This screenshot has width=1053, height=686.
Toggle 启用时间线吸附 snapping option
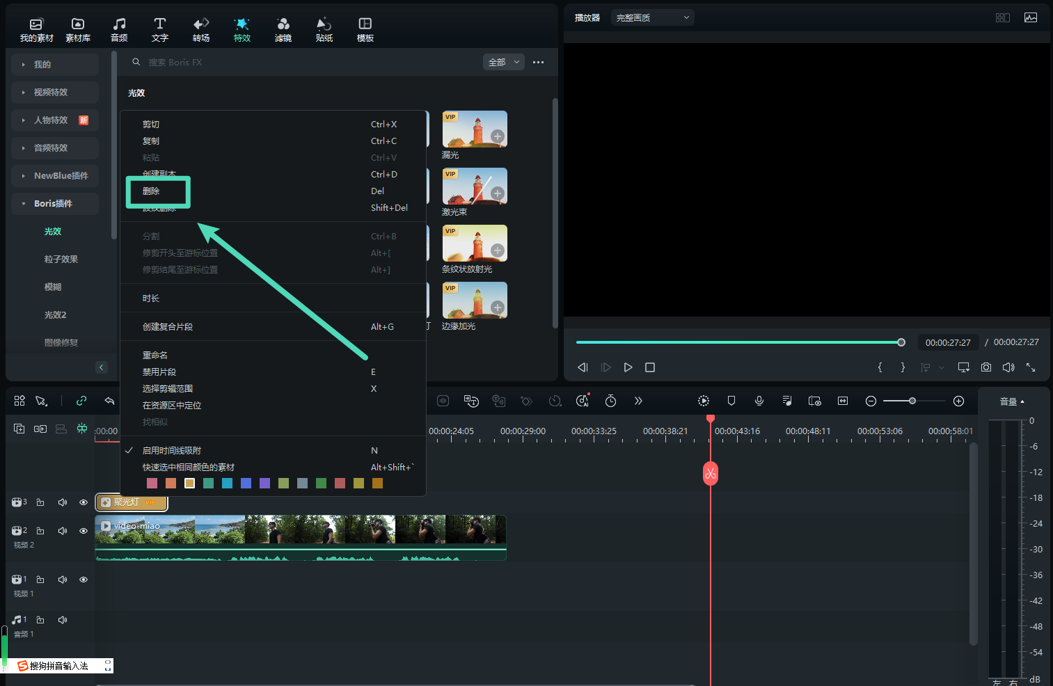tap(172, 451)
